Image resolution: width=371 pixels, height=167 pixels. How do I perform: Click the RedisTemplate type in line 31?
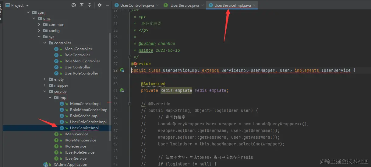(176, 90)
